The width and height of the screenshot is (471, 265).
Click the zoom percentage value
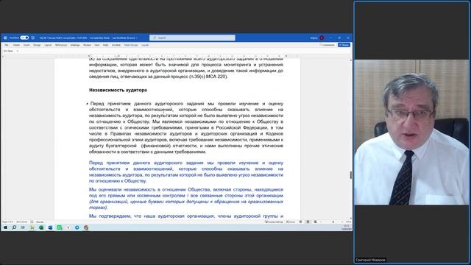coord(348,222)
